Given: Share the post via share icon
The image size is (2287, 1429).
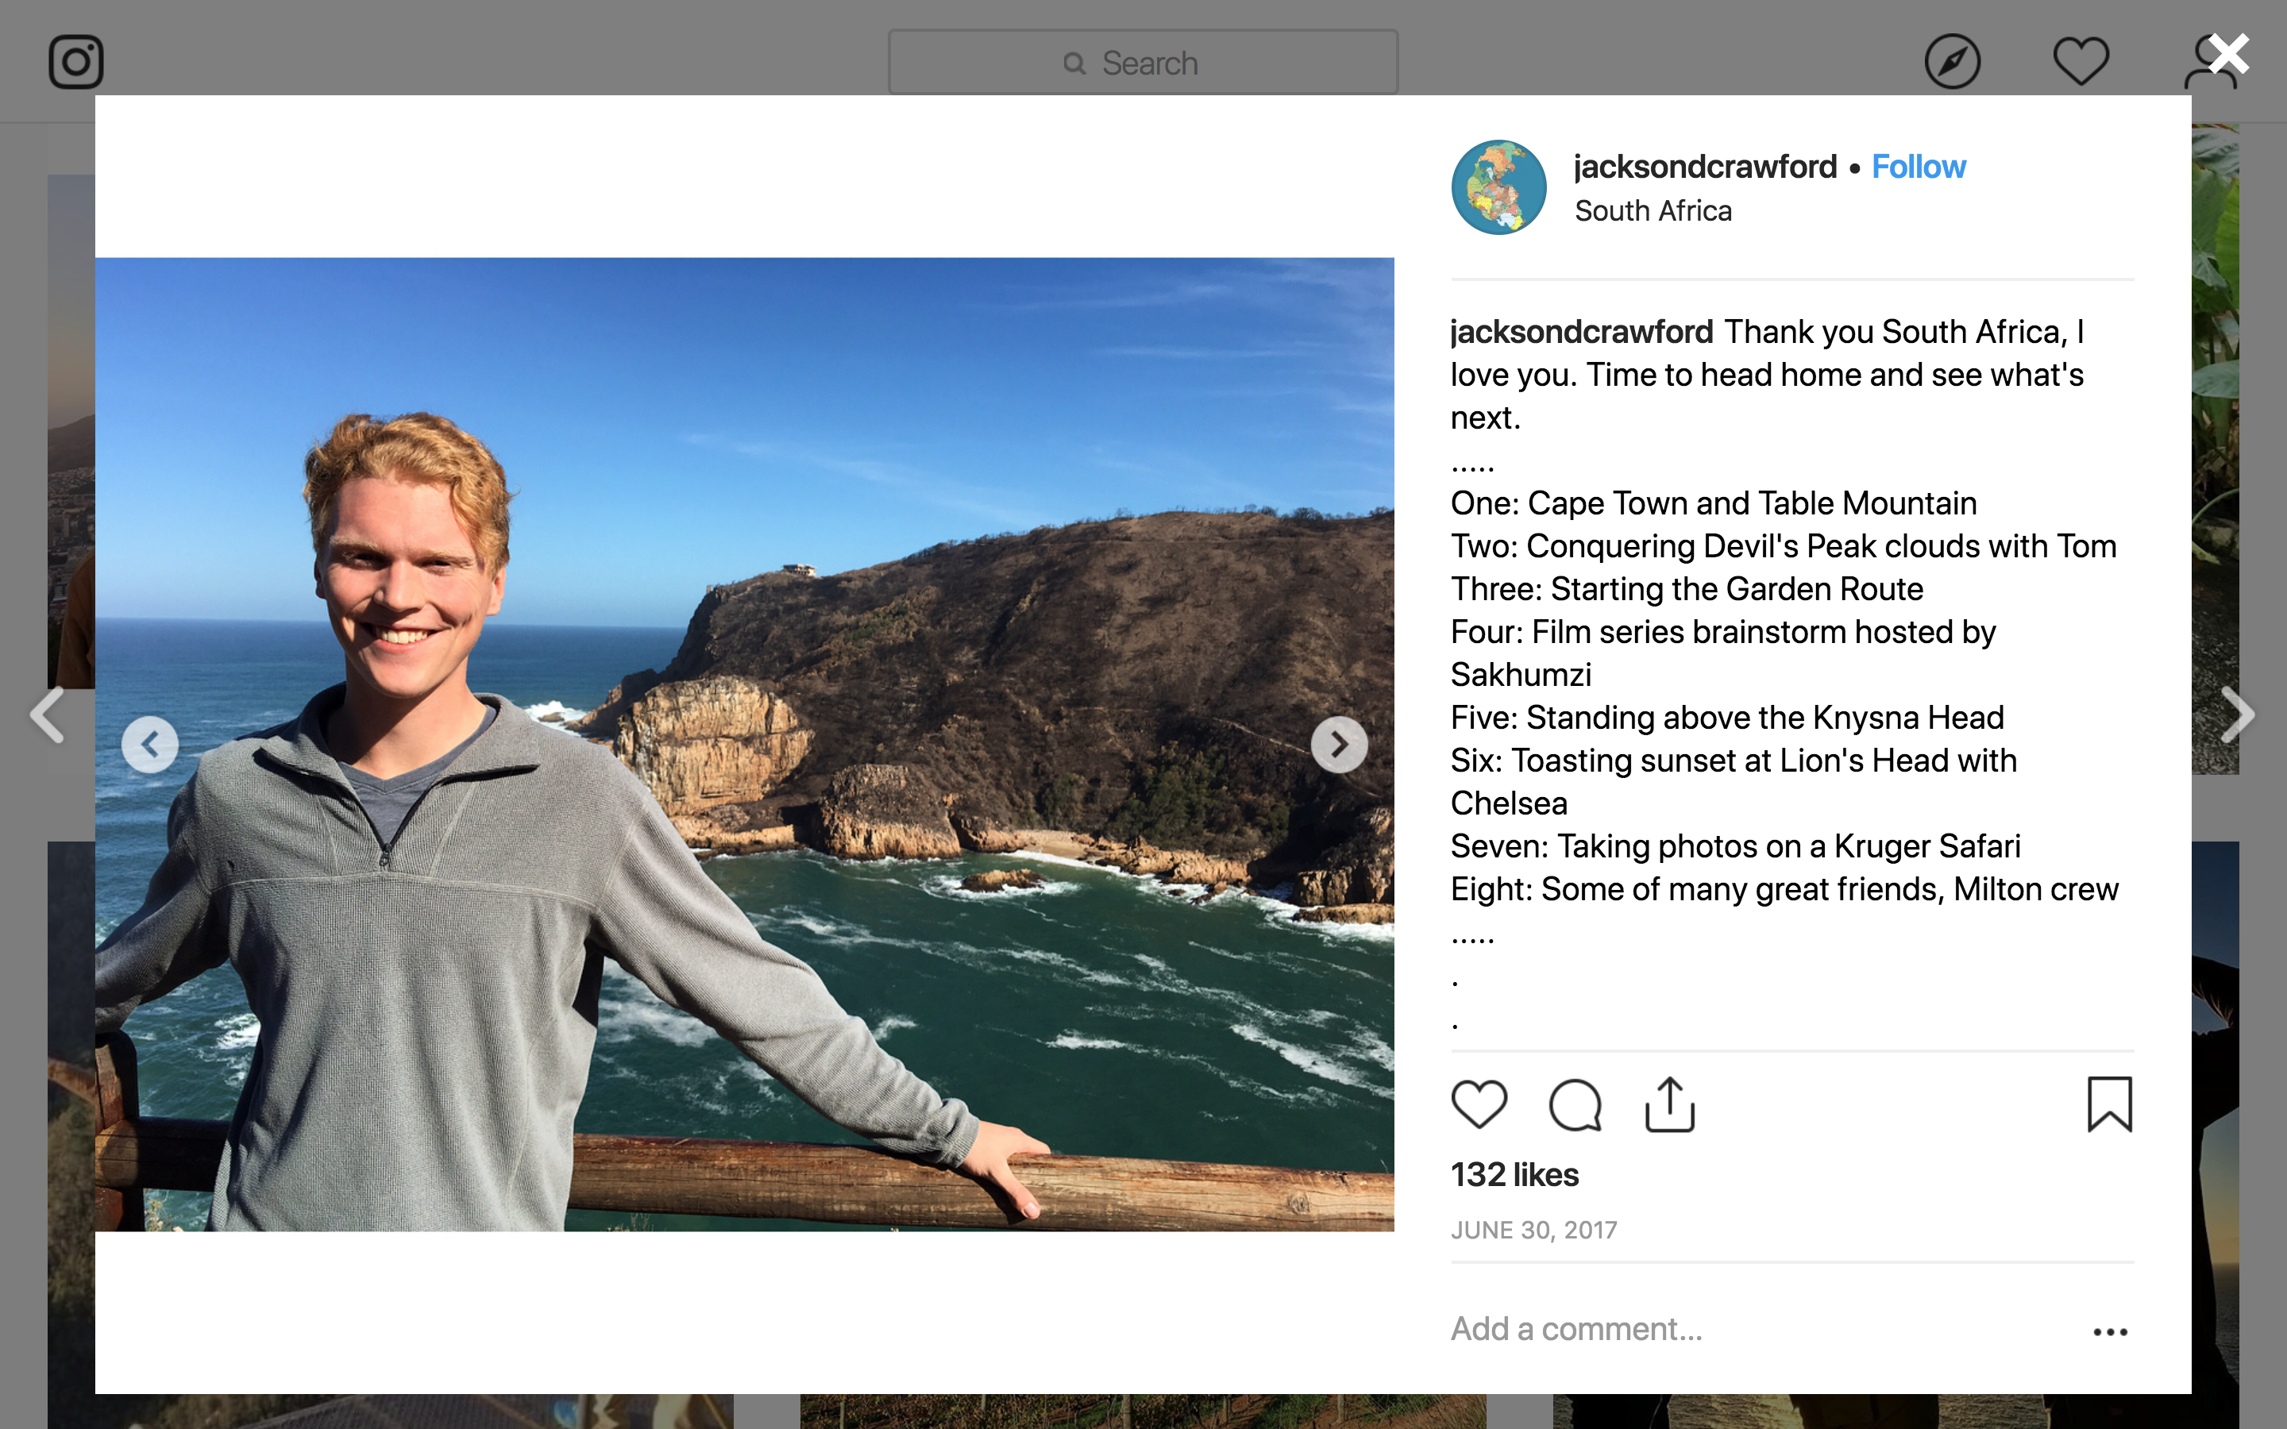Looking at the screenshot, I should click(x=1670, y=1104).
